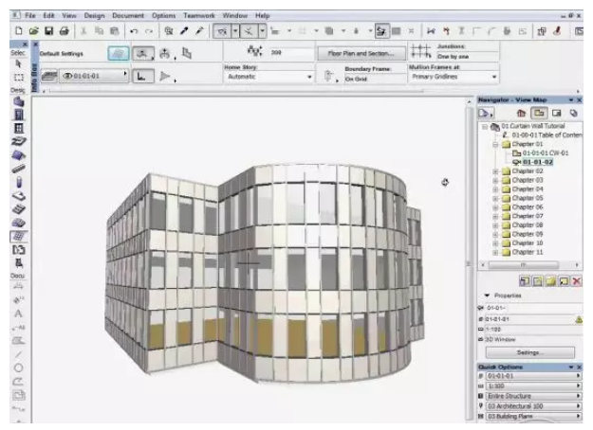Click the Print icon in the toolbar
Image resolution: width=593 pixels, height=430 pixels.
tap(64, 31)
